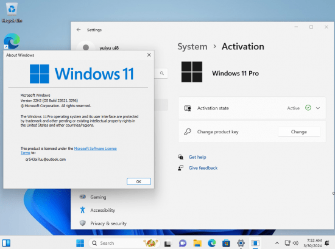
Task: Open the Settings gear on taskbar
Action: pos(241,244)
